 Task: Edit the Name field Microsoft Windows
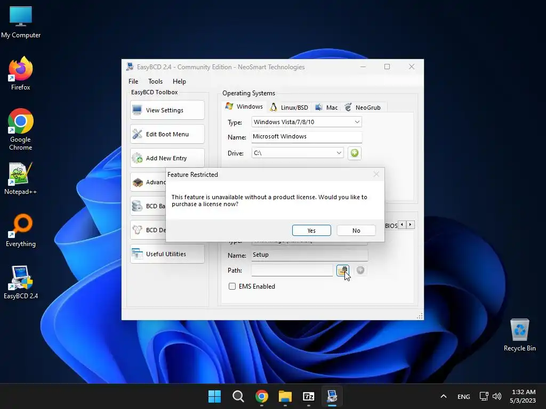[x=307, y=137]
